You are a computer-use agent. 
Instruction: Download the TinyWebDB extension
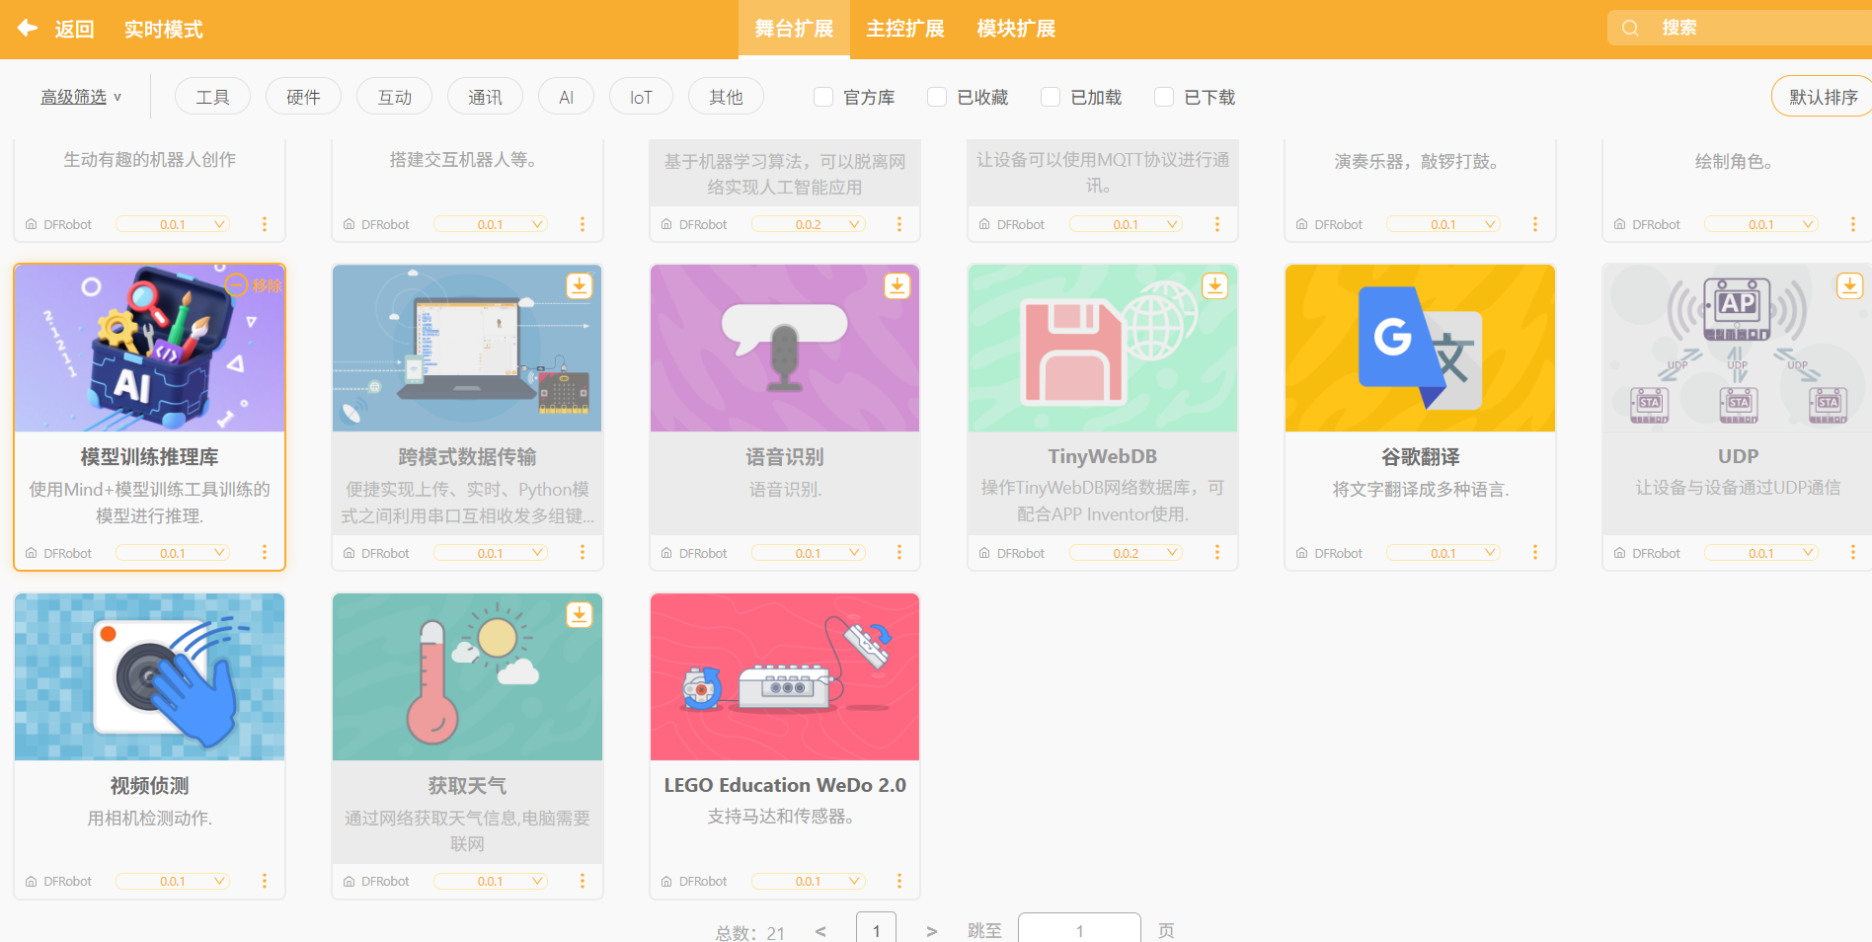click(1214, 286)
